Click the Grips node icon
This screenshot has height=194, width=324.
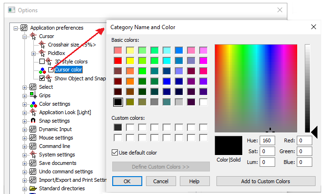(33, 95)
